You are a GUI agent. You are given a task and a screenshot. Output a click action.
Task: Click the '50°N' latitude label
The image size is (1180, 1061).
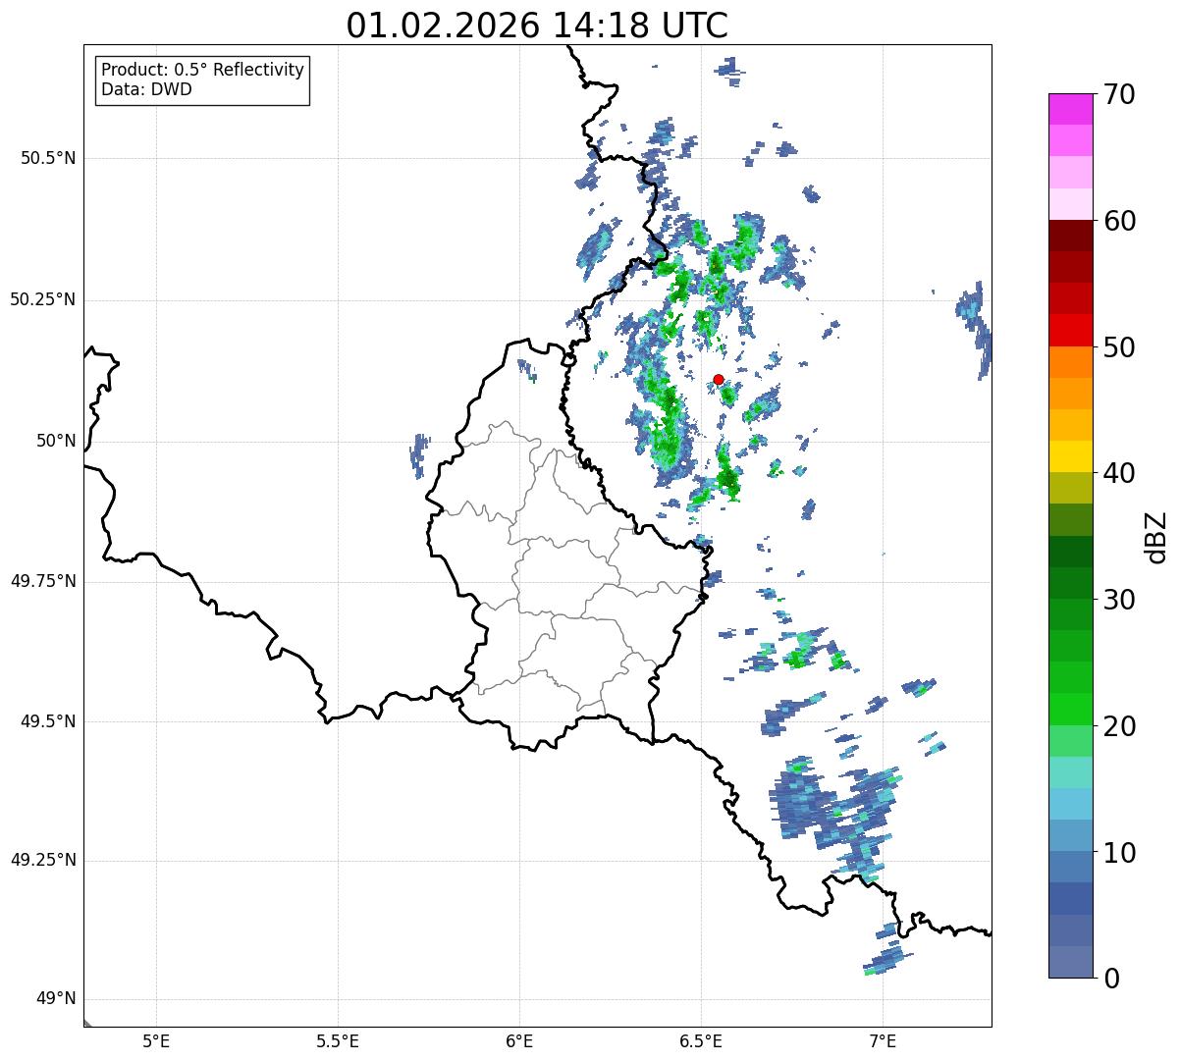click(x=56, y=441)
